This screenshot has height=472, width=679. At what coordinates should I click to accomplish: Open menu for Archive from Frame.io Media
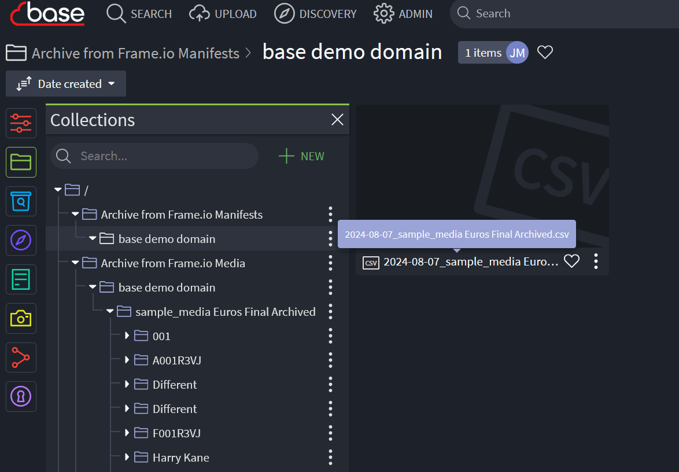(x=330, y=263)
